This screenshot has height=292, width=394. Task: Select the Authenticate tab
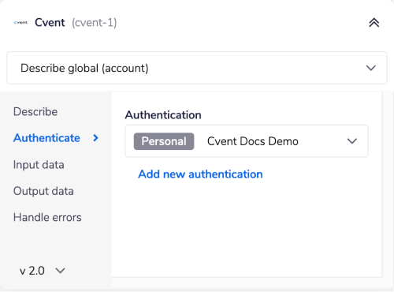(x=46, y=138)
